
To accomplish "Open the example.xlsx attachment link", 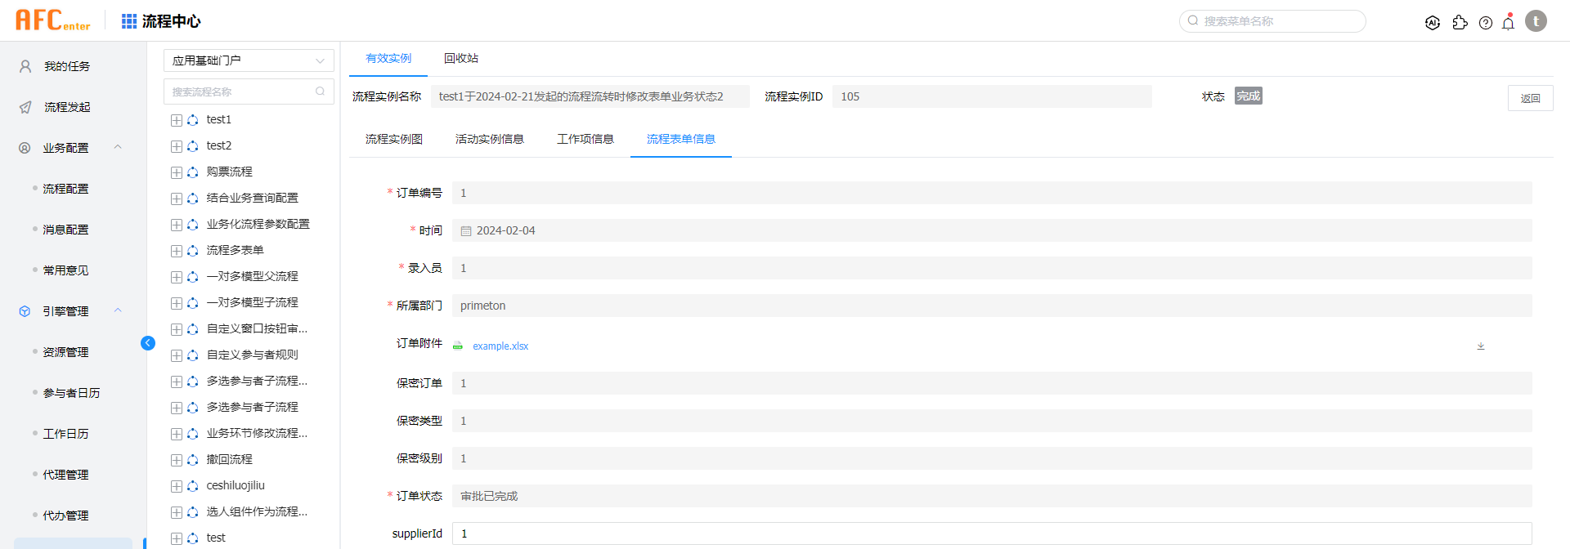I will pos(500,346).
